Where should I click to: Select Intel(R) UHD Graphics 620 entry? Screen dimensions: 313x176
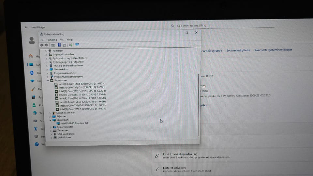coord(75,123)
